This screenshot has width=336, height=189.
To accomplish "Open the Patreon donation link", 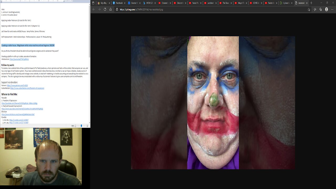I will 17,86.
